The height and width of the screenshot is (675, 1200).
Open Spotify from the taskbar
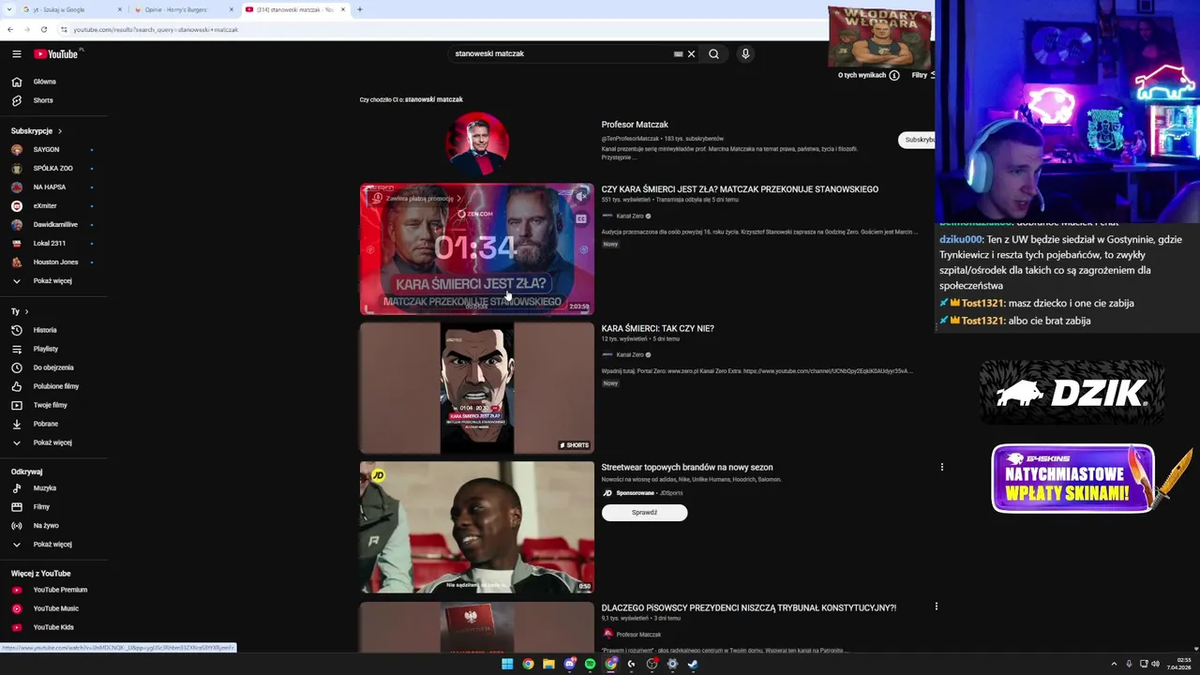pos(590,664)
